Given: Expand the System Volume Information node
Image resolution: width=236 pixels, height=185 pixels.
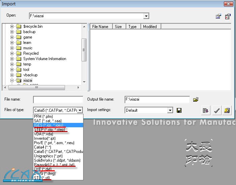Looking at the screenshot, I should [12, 59].
